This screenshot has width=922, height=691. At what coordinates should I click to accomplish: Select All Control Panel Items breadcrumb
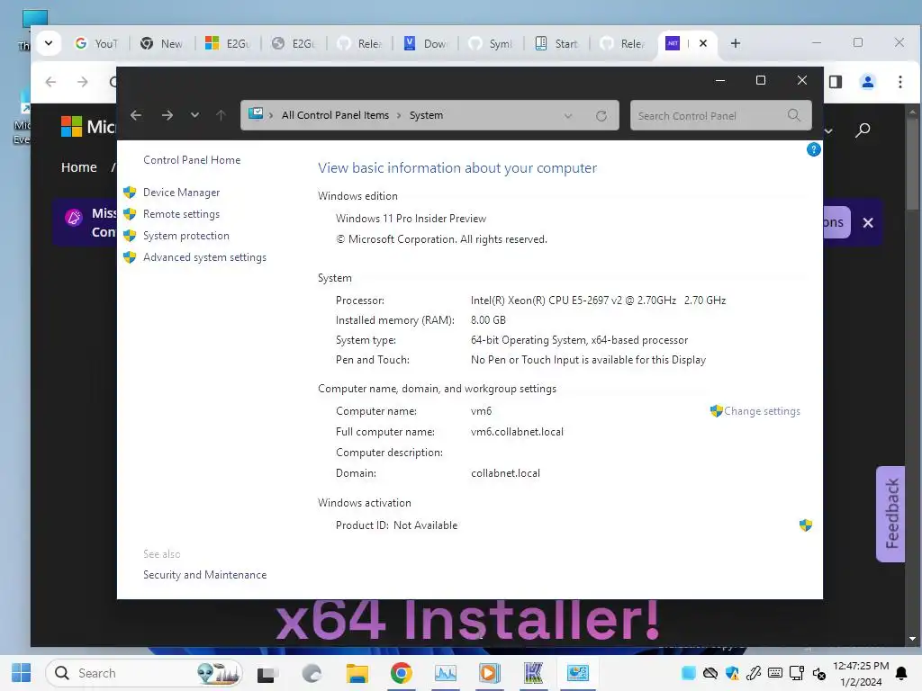(335, 115)
